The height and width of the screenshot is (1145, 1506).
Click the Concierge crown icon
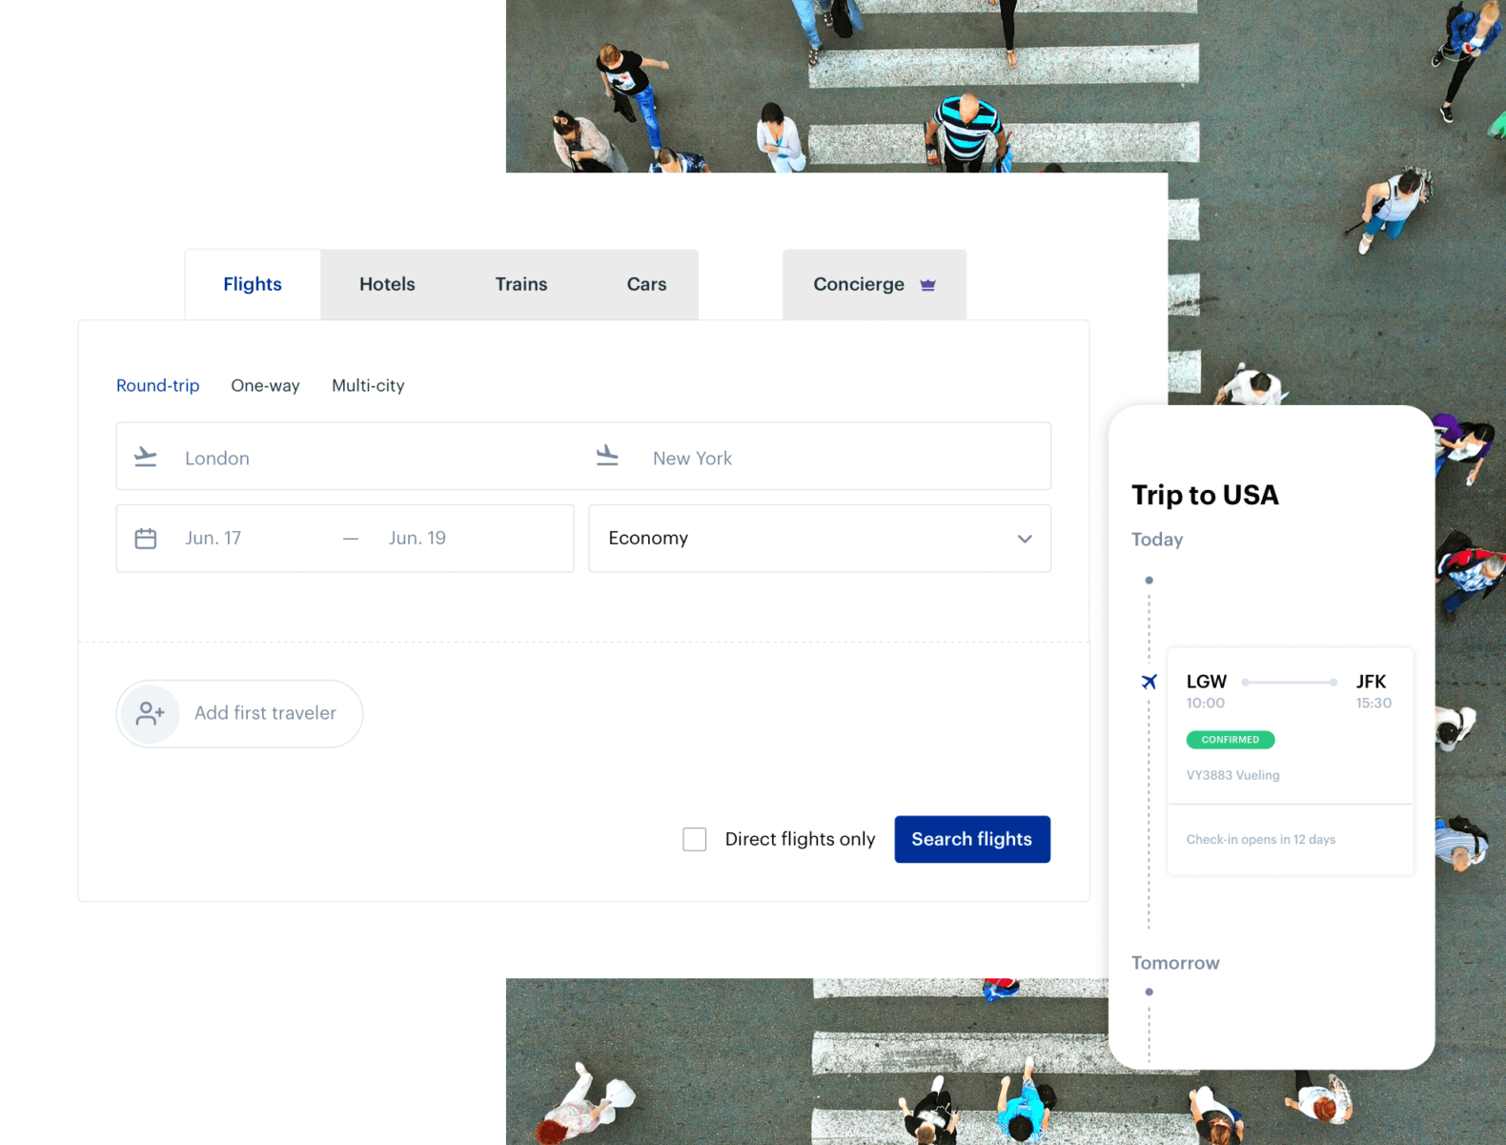[x=927, y=284]
